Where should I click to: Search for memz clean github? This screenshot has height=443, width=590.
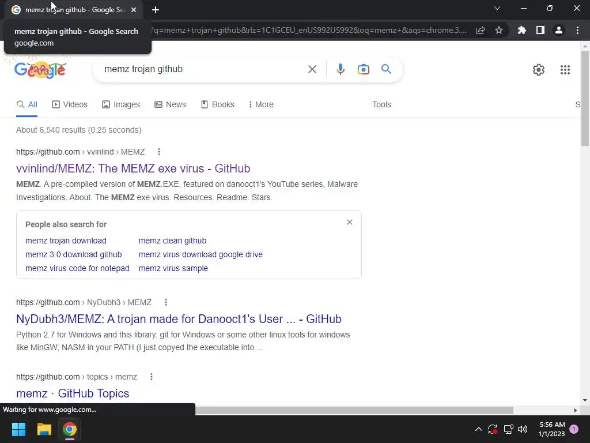[172, 241]
